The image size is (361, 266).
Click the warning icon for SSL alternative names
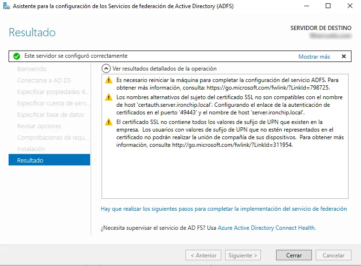109,97
